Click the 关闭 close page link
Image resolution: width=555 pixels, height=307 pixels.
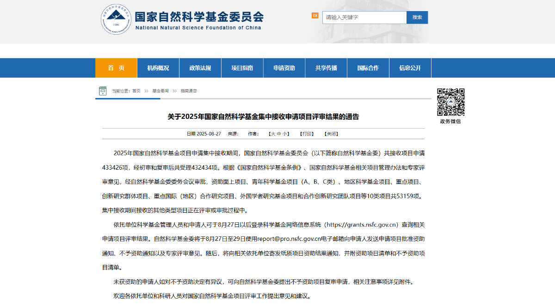[x=331, y=134]
